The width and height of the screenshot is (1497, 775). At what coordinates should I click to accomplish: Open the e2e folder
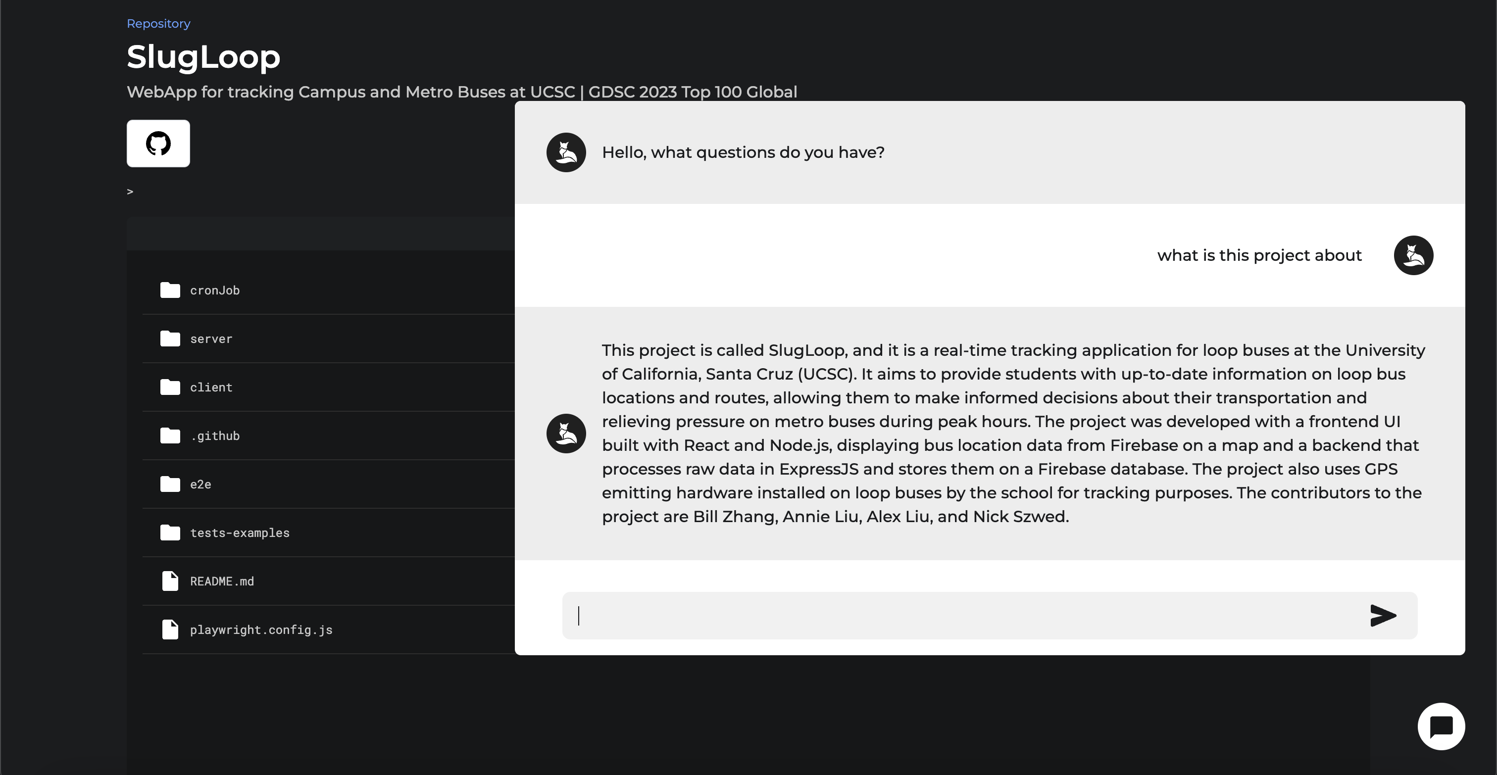[x=328, y=484]
